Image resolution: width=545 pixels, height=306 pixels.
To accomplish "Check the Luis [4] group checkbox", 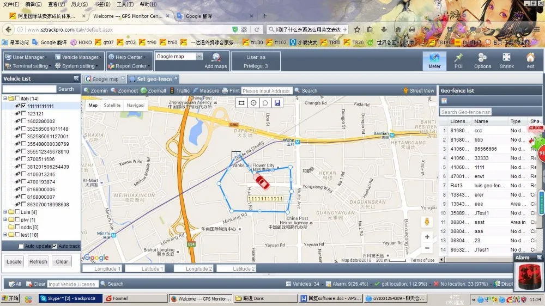I will [17, 212].
